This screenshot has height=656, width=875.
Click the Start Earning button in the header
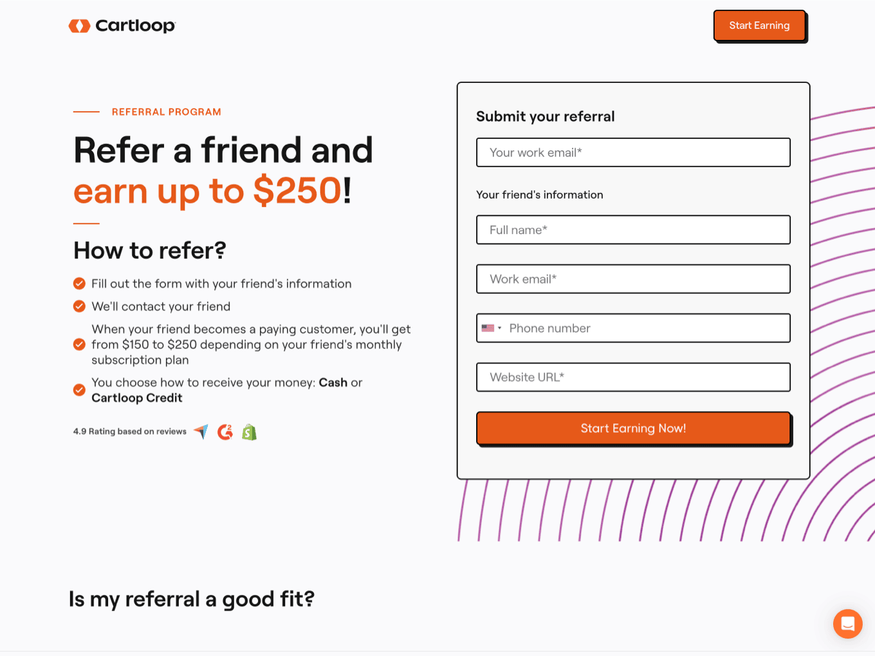[759, 25]
